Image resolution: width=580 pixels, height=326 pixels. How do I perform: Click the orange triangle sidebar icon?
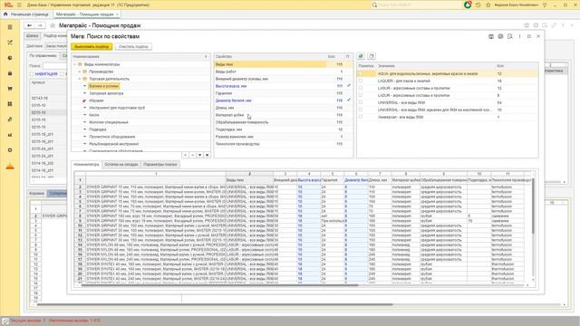(10, 167)
